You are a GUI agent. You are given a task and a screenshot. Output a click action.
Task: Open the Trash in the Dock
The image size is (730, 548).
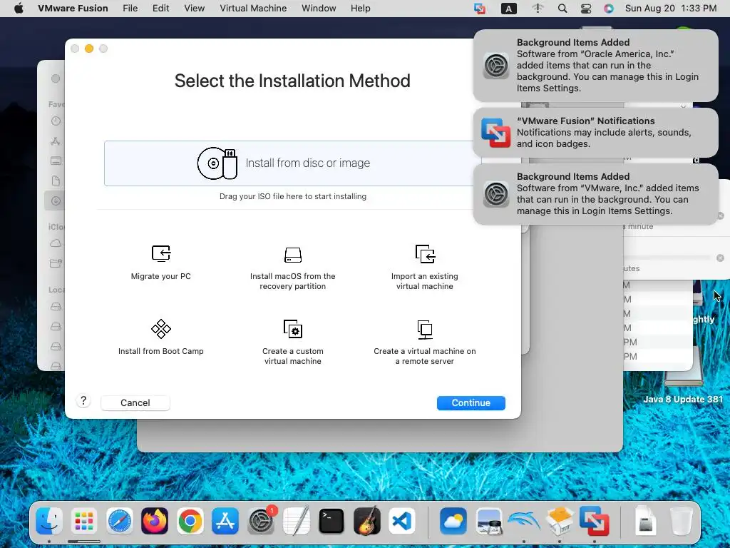[x=682, y=520]
